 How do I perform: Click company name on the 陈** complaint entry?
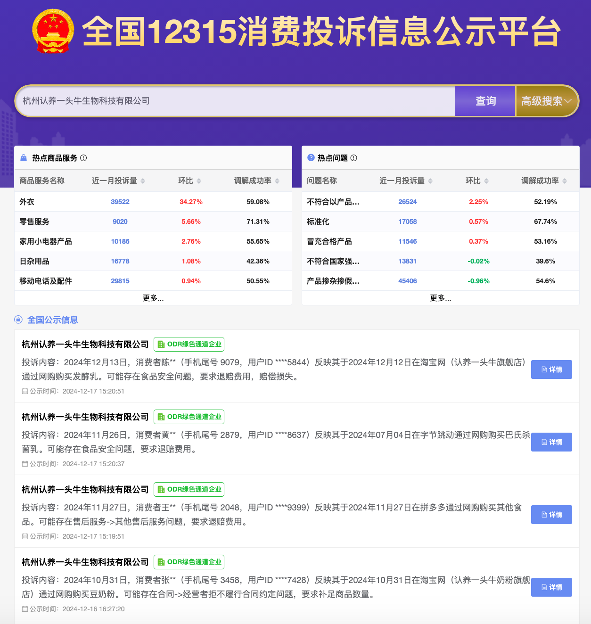click(x=85, y=345)
